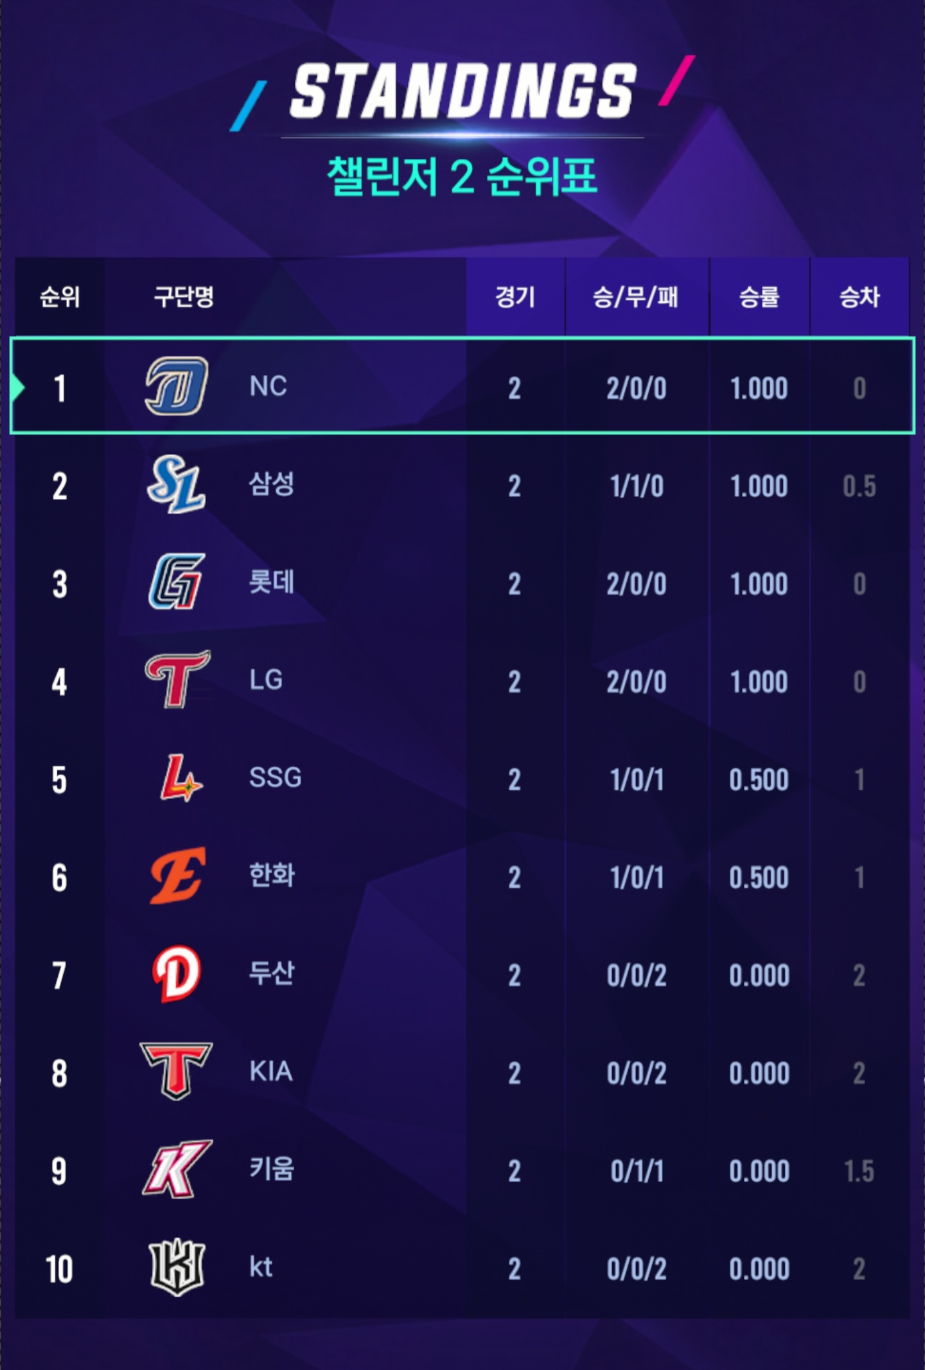Click the 롯데 team logo
Image resolution: width=925 pixels, height=1370 pixels.
click(x=177, y=582)
